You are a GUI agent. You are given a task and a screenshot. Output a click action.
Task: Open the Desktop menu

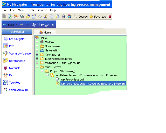[42, 10]
